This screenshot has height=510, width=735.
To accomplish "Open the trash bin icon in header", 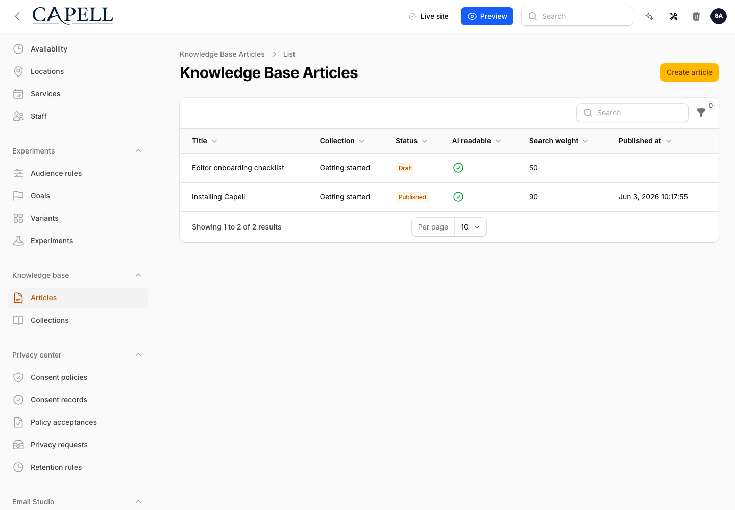I will [x=696, y=16].
